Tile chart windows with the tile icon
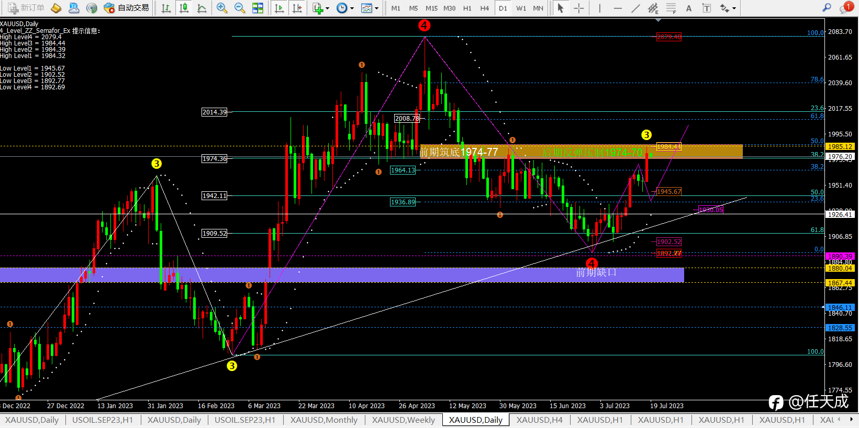The image size is (859, 428). pyautogui.click(x=258, y=8)
